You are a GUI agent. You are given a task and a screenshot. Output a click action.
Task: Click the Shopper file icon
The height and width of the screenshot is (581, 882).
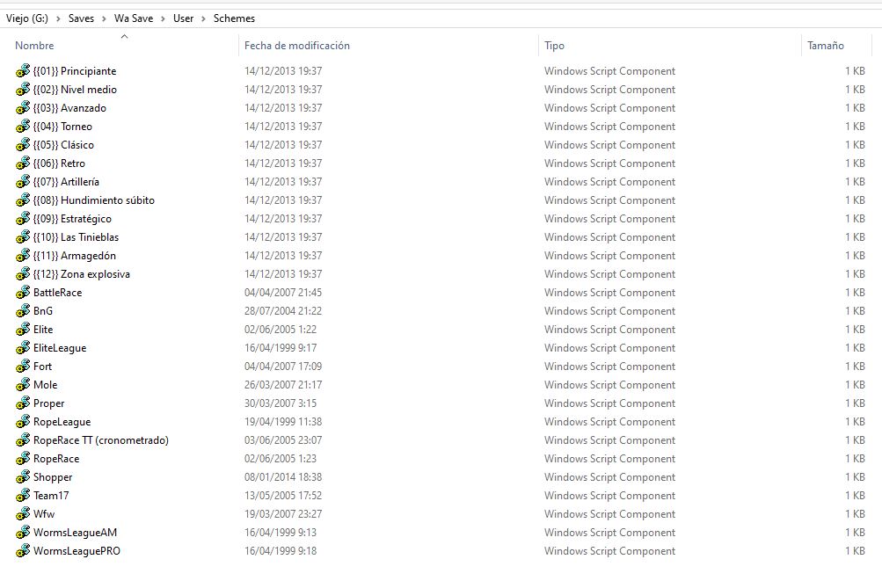pyautogui.click(x=23, y=477)
